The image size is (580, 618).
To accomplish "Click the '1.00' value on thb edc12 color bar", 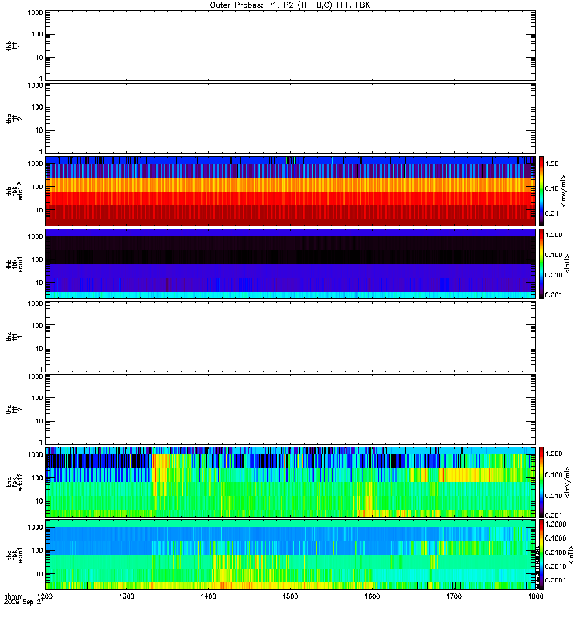I will (x=552, y=164).
